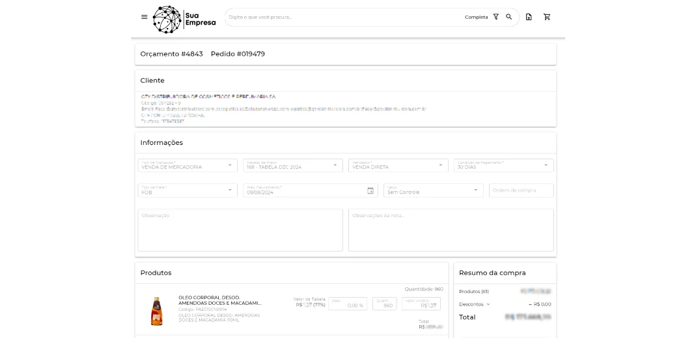This screenshot has height=338, width=696.
Task: Click the document download icon in header
Action: pos(529,17)
